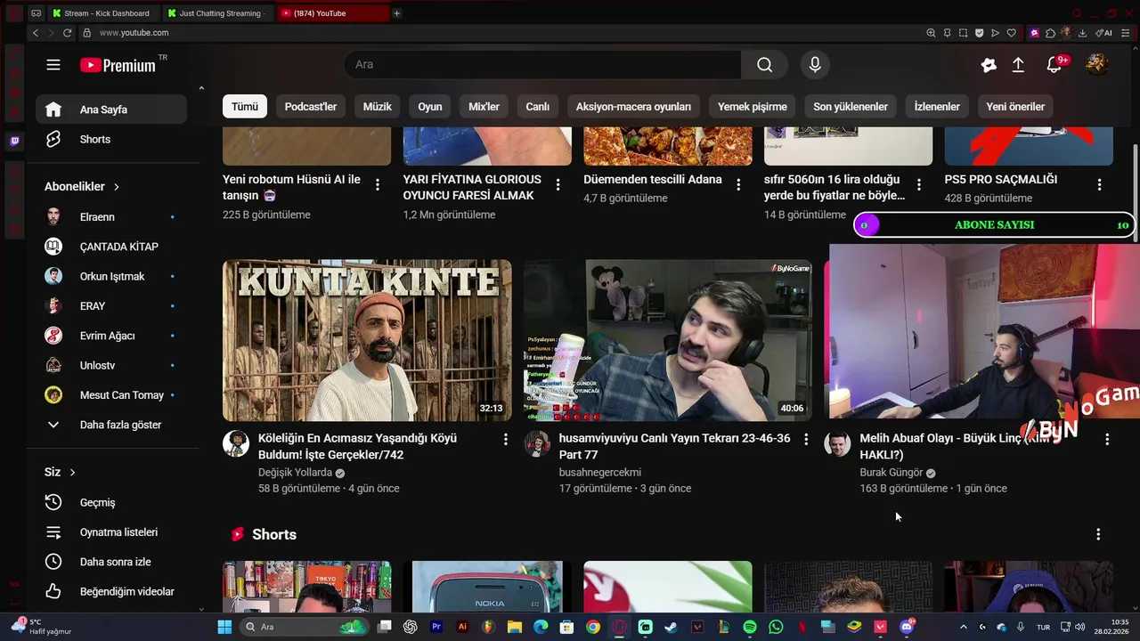
Task: Open the Windows Start menu
Action: coord(224,627)
